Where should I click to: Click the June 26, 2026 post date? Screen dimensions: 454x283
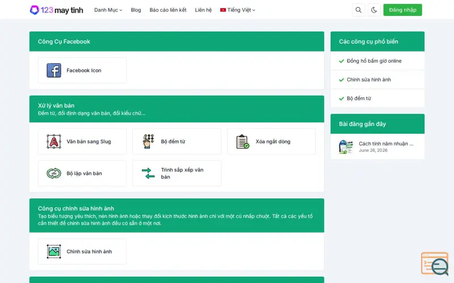tap(373, 150)
